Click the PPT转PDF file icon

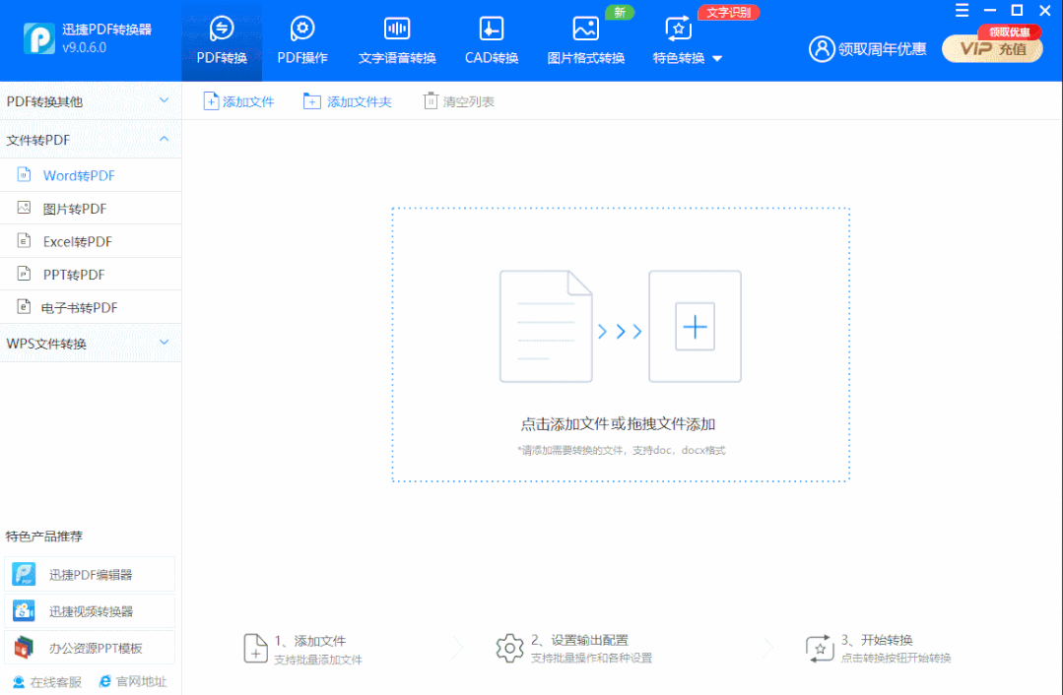pyautogui.click(x=24, y=274)
